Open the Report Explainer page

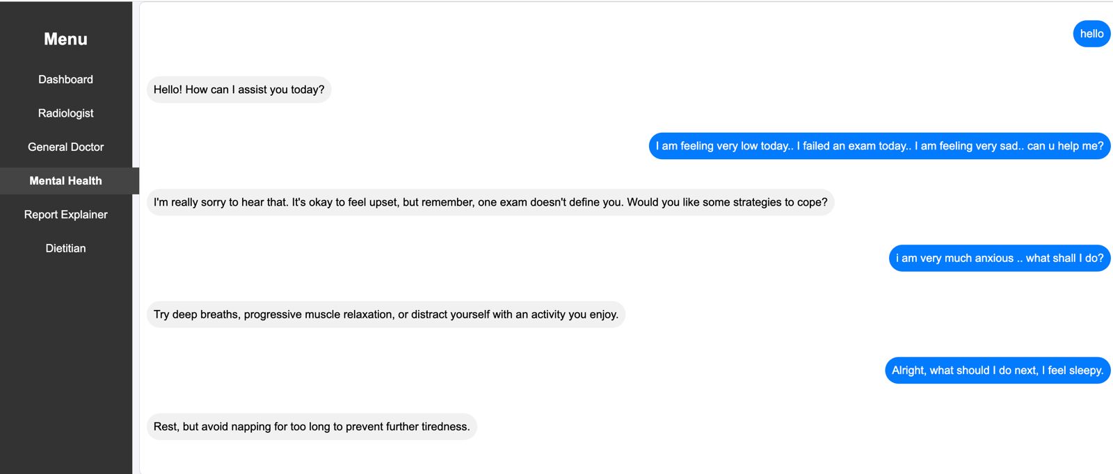(65, 215)
